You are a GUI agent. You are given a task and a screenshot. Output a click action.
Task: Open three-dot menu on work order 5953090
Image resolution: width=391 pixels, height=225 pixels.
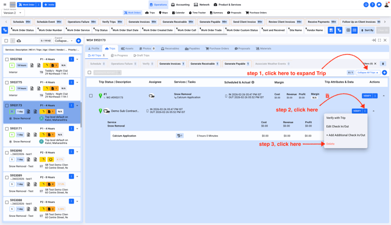coord(71,152)
